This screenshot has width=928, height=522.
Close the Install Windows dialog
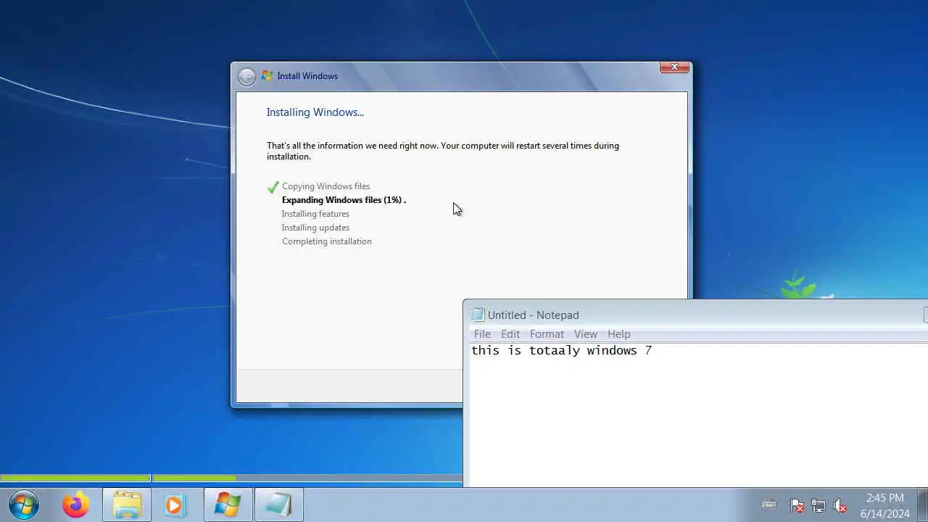tap(674, 67)
